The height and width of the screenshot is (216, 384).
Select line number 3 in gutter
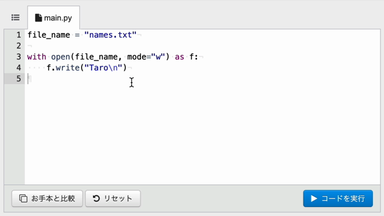click(19, 57)
